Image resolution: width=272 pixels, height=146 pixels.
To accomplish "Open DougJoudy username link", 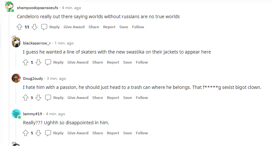I will coord(33,79).
